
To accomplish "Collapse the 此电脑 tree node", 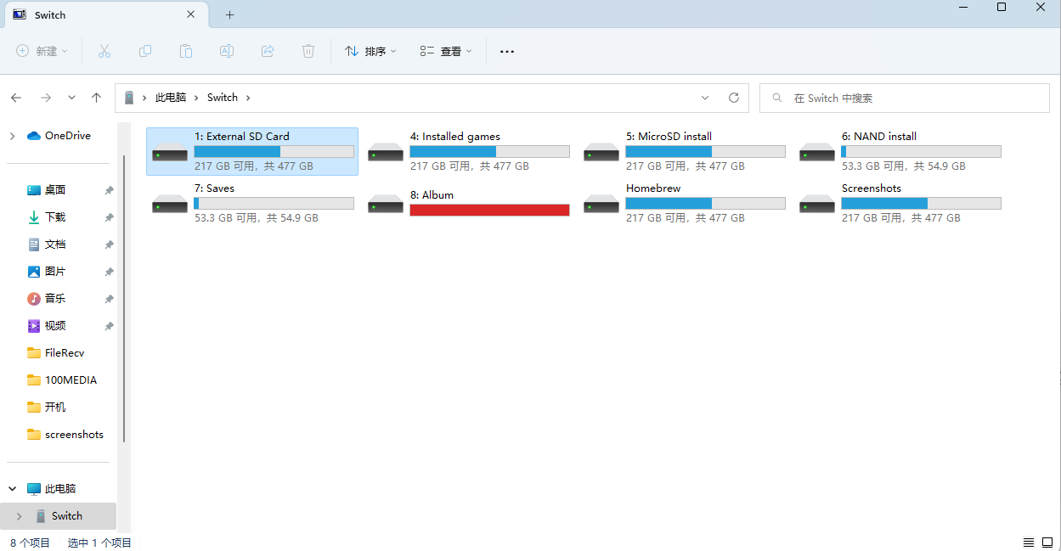I will click(12, 489).
